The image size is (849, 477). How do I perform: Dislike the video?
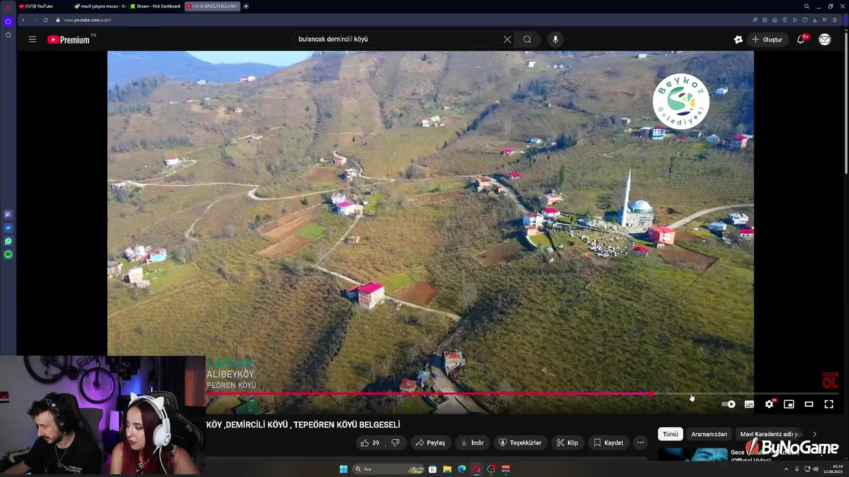395,443
